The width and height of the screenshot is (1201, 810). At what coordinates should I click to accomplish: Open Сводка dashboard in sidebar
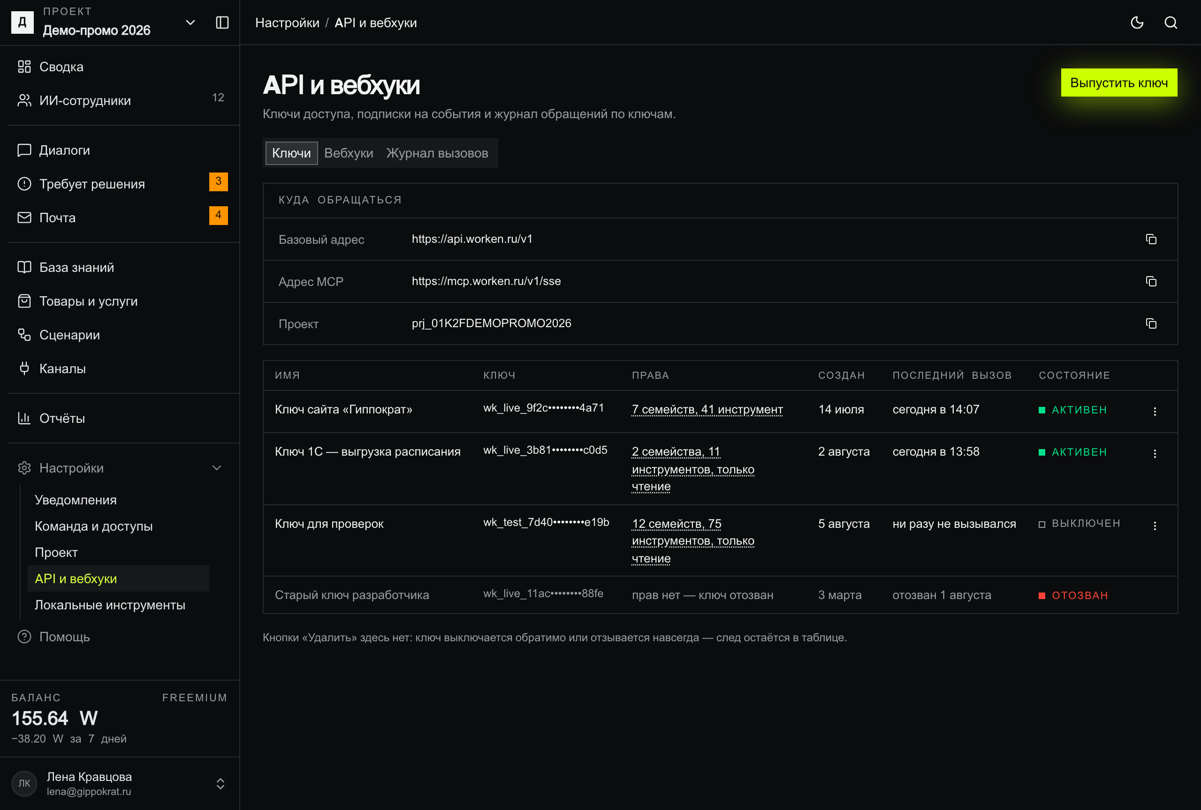[120, 67]
